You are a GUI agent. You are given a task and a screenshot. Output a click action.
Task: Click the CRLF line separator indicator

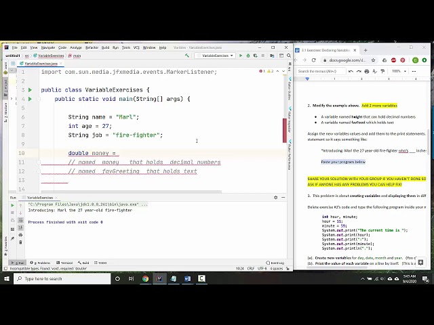point(251,268)
